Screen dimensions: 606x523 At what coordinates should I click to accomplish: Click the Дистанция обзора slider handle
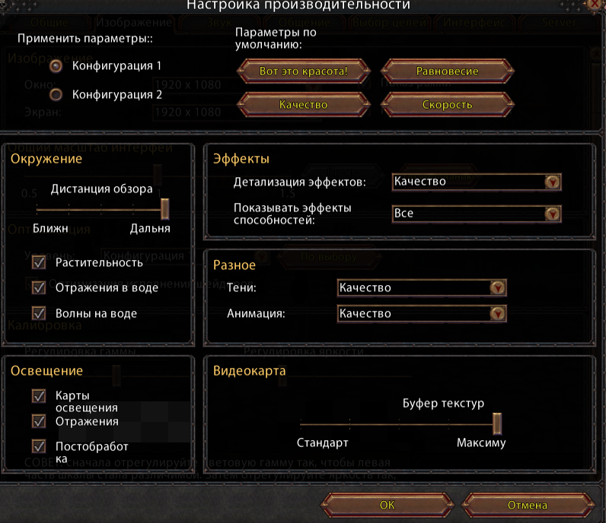[x=165, y=209]
